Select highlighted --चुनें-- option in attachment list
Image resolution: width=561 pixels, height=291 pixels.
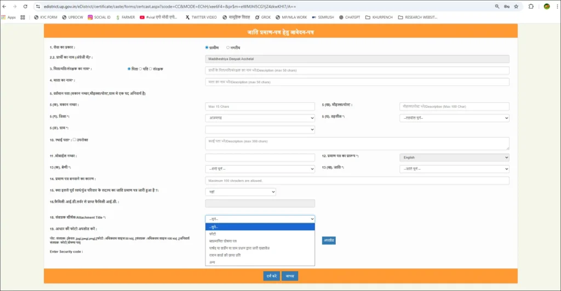pos(260,227)
